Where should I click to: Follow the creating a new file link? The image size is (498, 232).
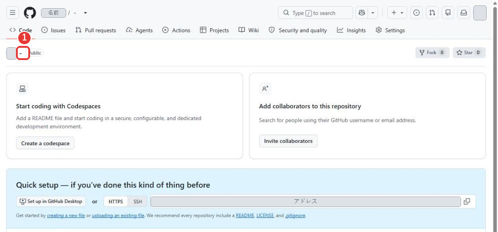pos(66,216)
